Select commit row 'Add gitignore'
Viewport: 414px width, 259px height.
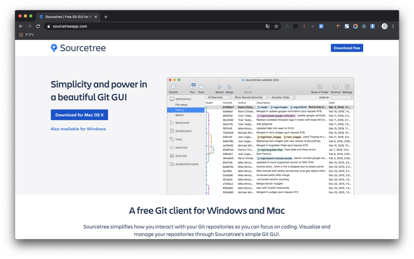pyautogui.click(x=279, y=124)
